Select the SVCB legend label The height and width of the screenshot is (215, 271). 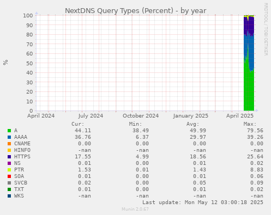tap(21, 183)
